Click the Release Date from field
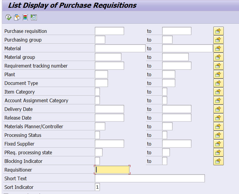This screenshot has width=239, height=194. tap(109, 118)
